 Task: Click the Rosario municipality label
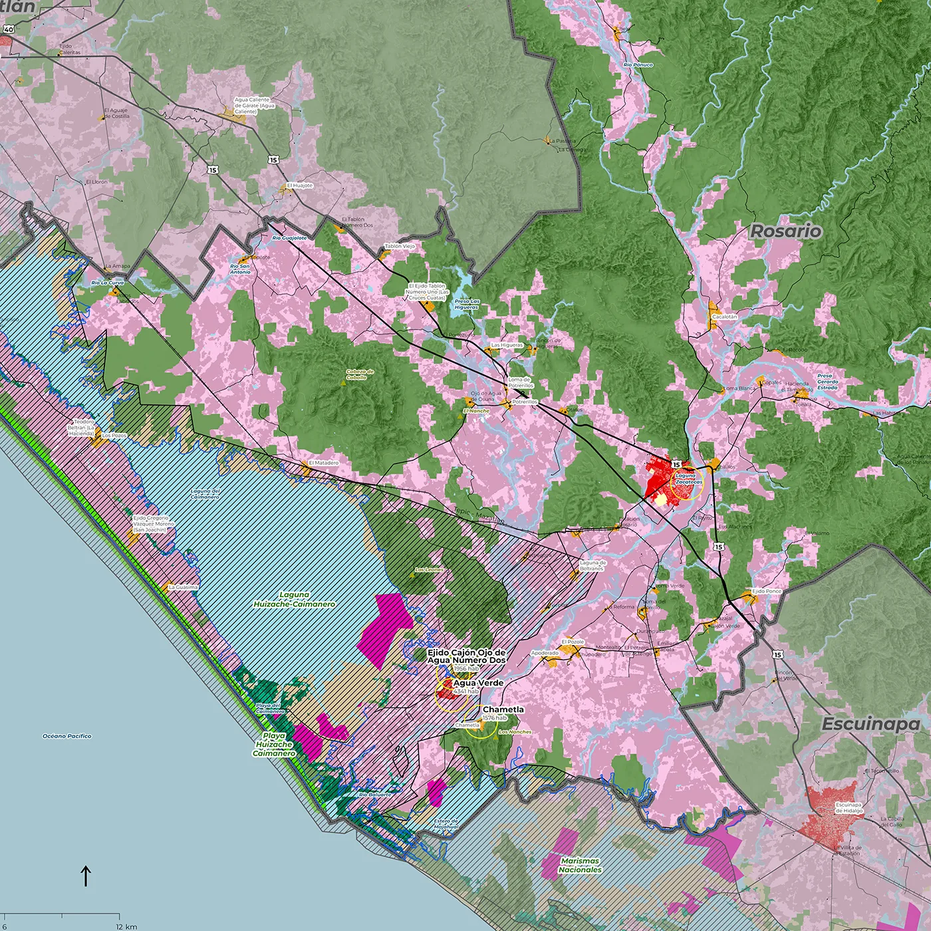[x=785, y=231]
